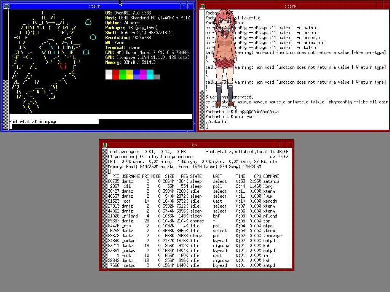Click the 'Uptime: 24 mins' line
The height and width of the screenshot is (292, 390).
[x=122, y=23]
